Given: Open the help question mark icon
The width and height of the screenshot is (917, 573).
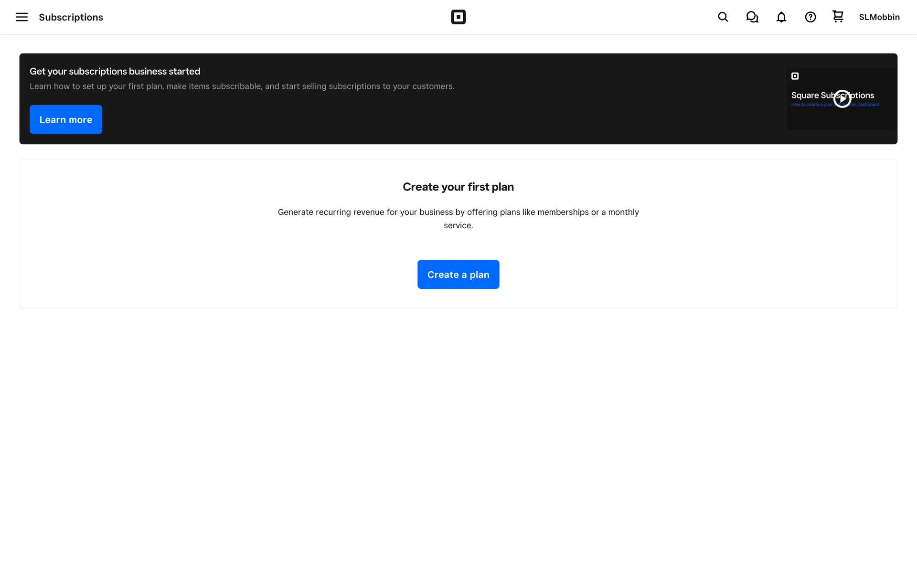Looking at the screenshot, I should click(x=810, y=17).
